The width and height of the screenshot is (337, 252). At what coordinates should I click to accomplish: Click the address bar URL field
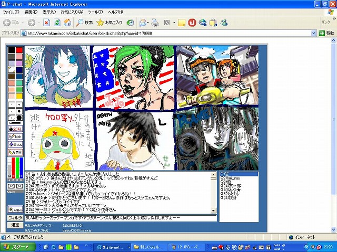coord(166,33)
